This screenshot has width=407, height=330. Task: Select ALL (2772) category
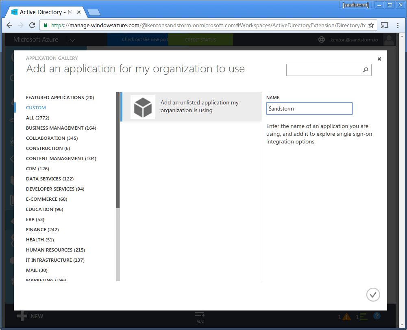coord(38,118)
